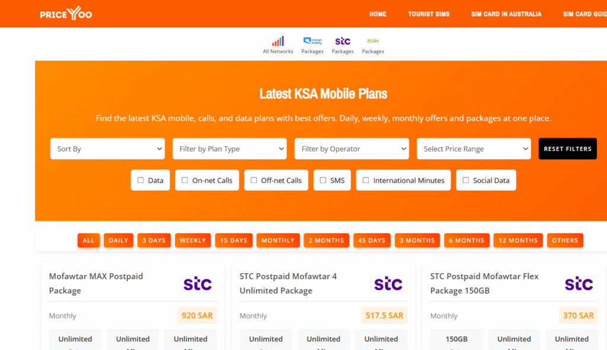Screen dimensions: 607x350
Task: Select the 45 DAYS tab
Action: tap(372, 240)
